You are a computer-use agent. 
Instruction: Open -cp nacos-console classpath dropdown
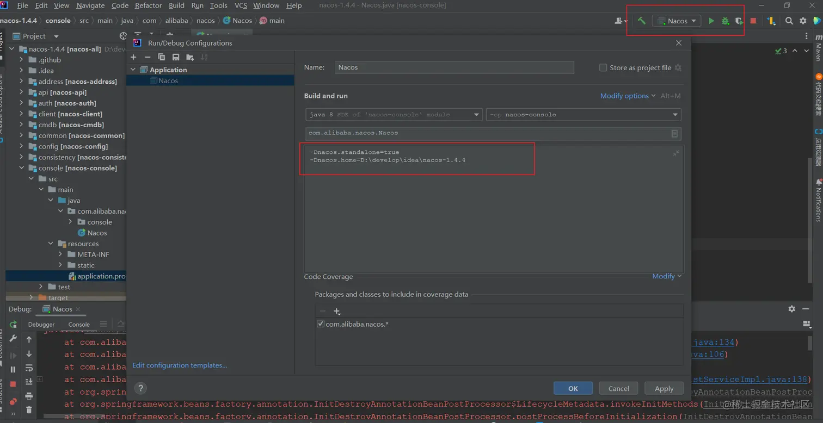tap(584, 115)
